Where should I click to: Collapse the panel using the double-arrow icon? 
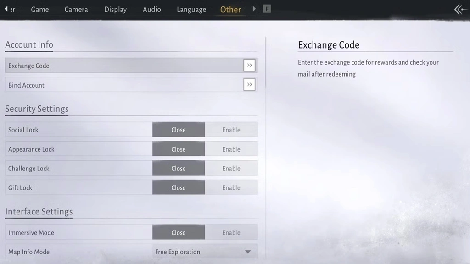pos(460,9)
